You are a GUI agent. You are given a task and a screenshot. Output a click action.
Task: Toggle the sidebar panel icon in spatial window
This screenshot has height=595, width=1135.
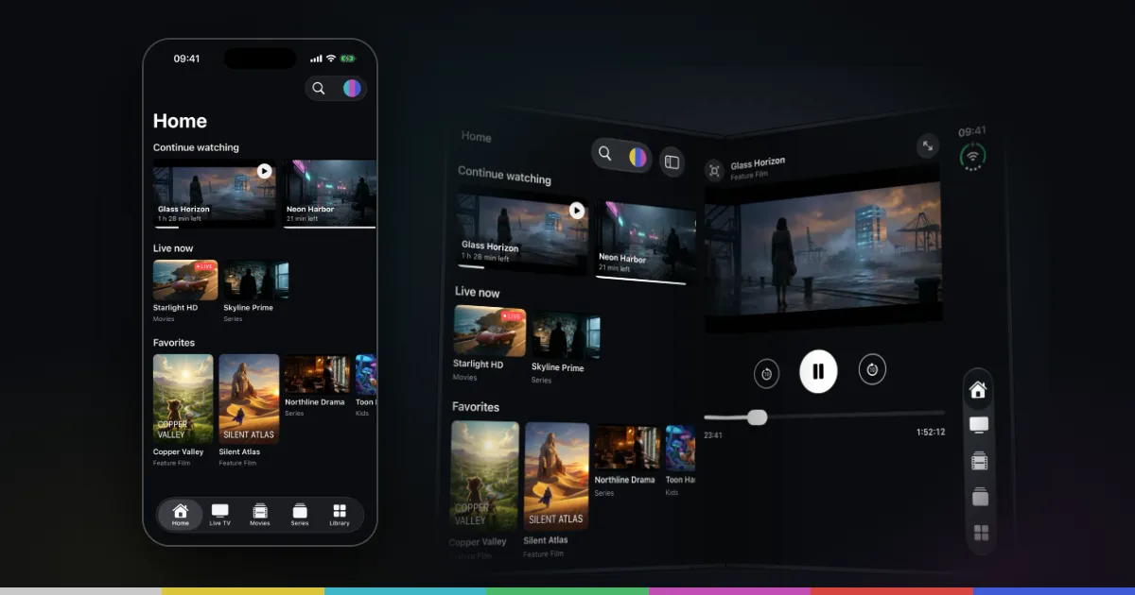[672, 161]
